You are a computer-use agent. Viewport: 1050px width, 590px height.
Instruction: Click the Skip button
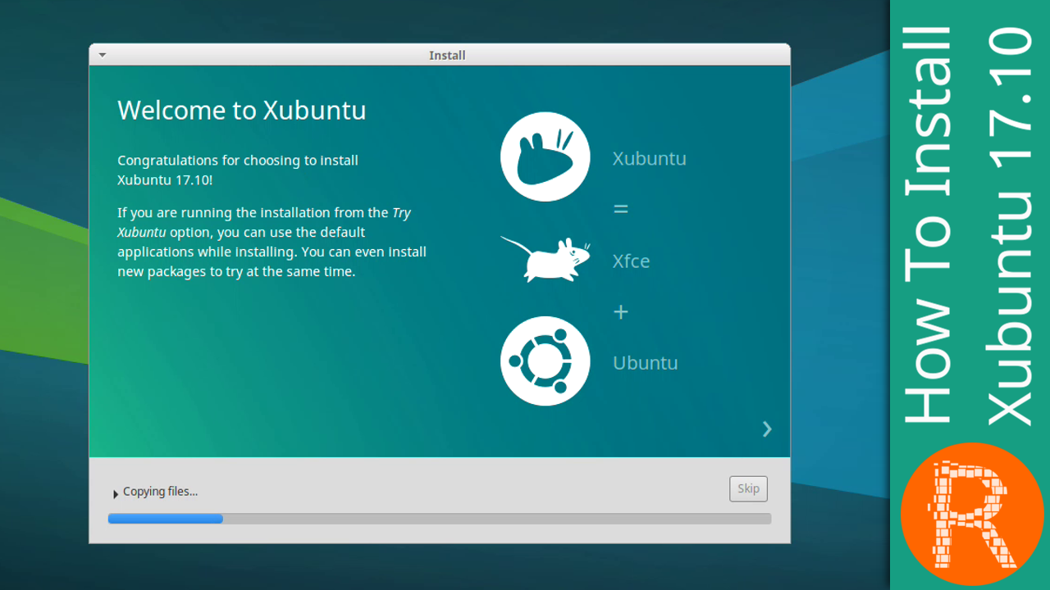point(748,488)
